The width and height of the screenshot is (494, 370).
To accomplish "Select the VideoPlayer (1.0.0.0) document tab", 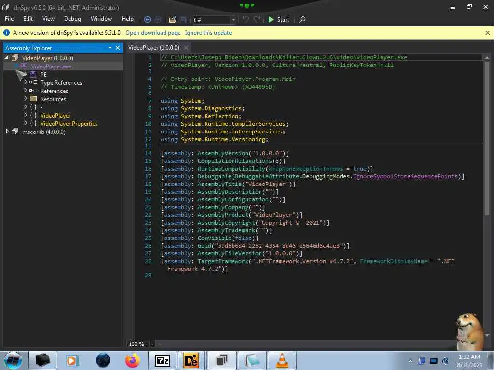I will [x=154, y=48].
